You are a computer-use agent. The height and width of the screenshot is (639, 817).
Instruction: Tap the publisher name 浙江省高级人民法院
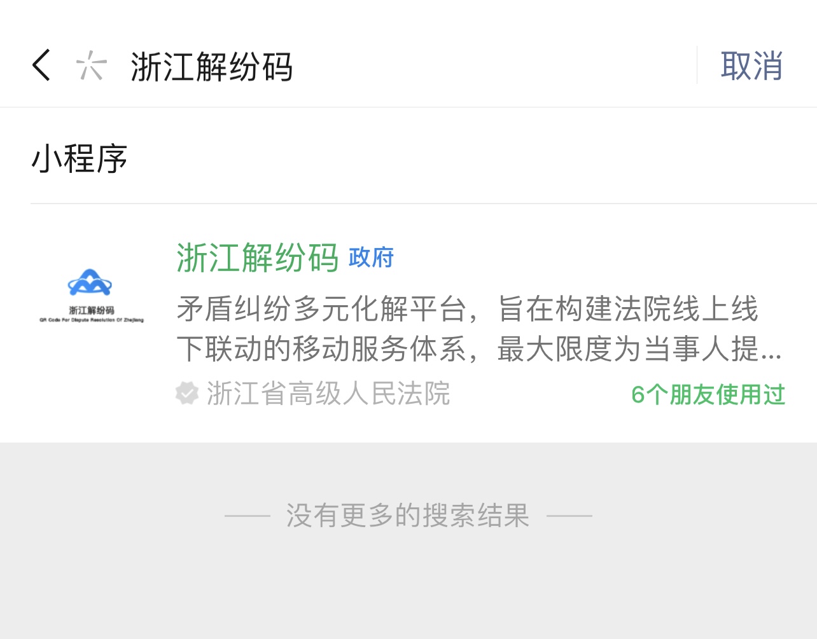point(328,394)
